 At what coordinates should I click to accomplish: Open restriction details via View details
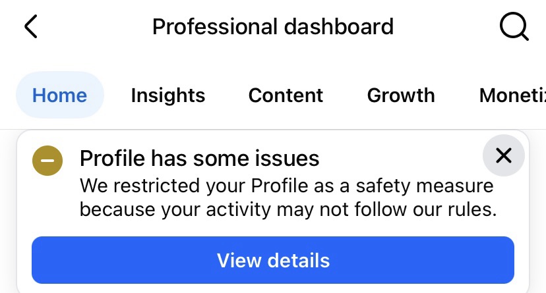273,260
